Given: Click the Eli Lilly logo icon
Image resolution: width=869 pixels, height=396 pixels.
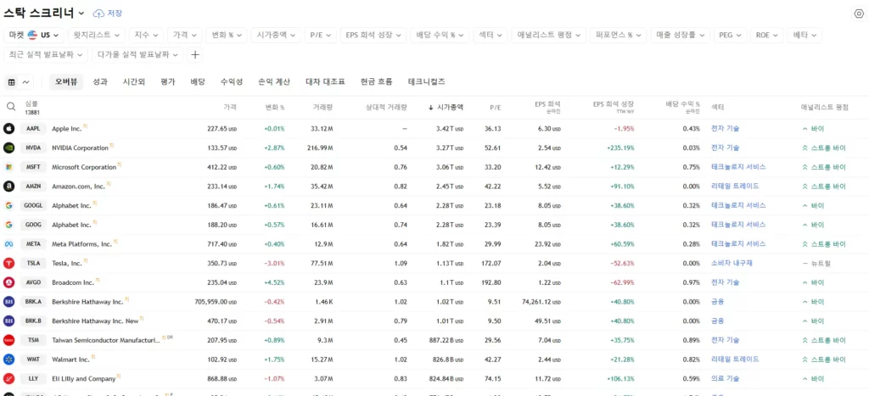Looking at the screenshot, I should (x=8, y=379).
